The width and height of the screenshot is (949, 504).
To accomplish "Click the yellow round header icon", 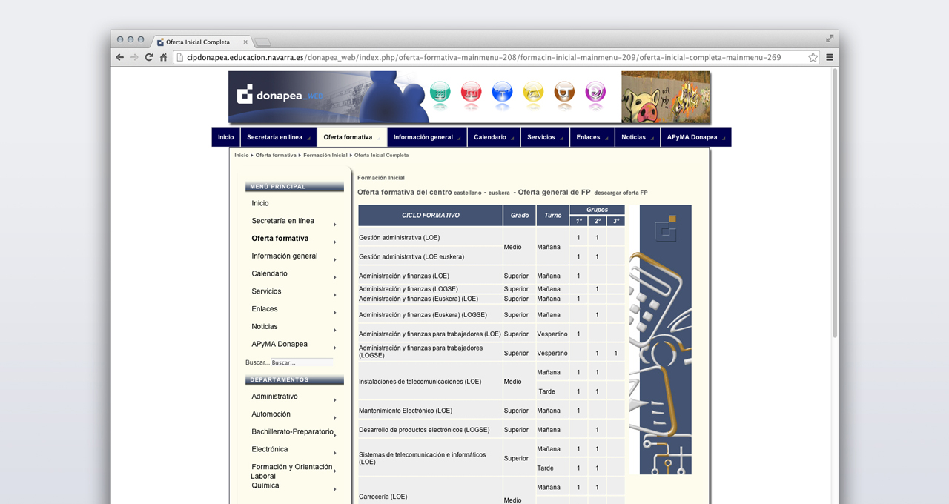I will tap(533, 93).
